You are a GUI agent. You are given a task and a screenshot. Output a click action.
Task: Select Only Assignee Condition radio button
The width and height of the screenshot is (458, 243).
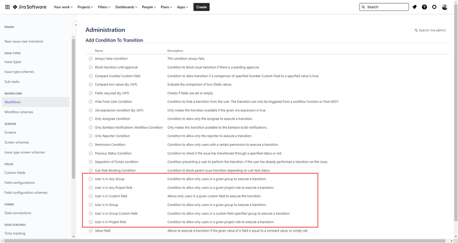click(x=91, y=119)
